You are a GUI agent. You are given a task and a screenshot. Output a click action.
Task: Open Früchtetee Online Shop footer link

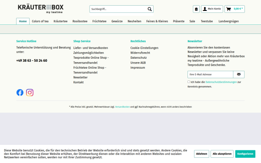point(90,70)
